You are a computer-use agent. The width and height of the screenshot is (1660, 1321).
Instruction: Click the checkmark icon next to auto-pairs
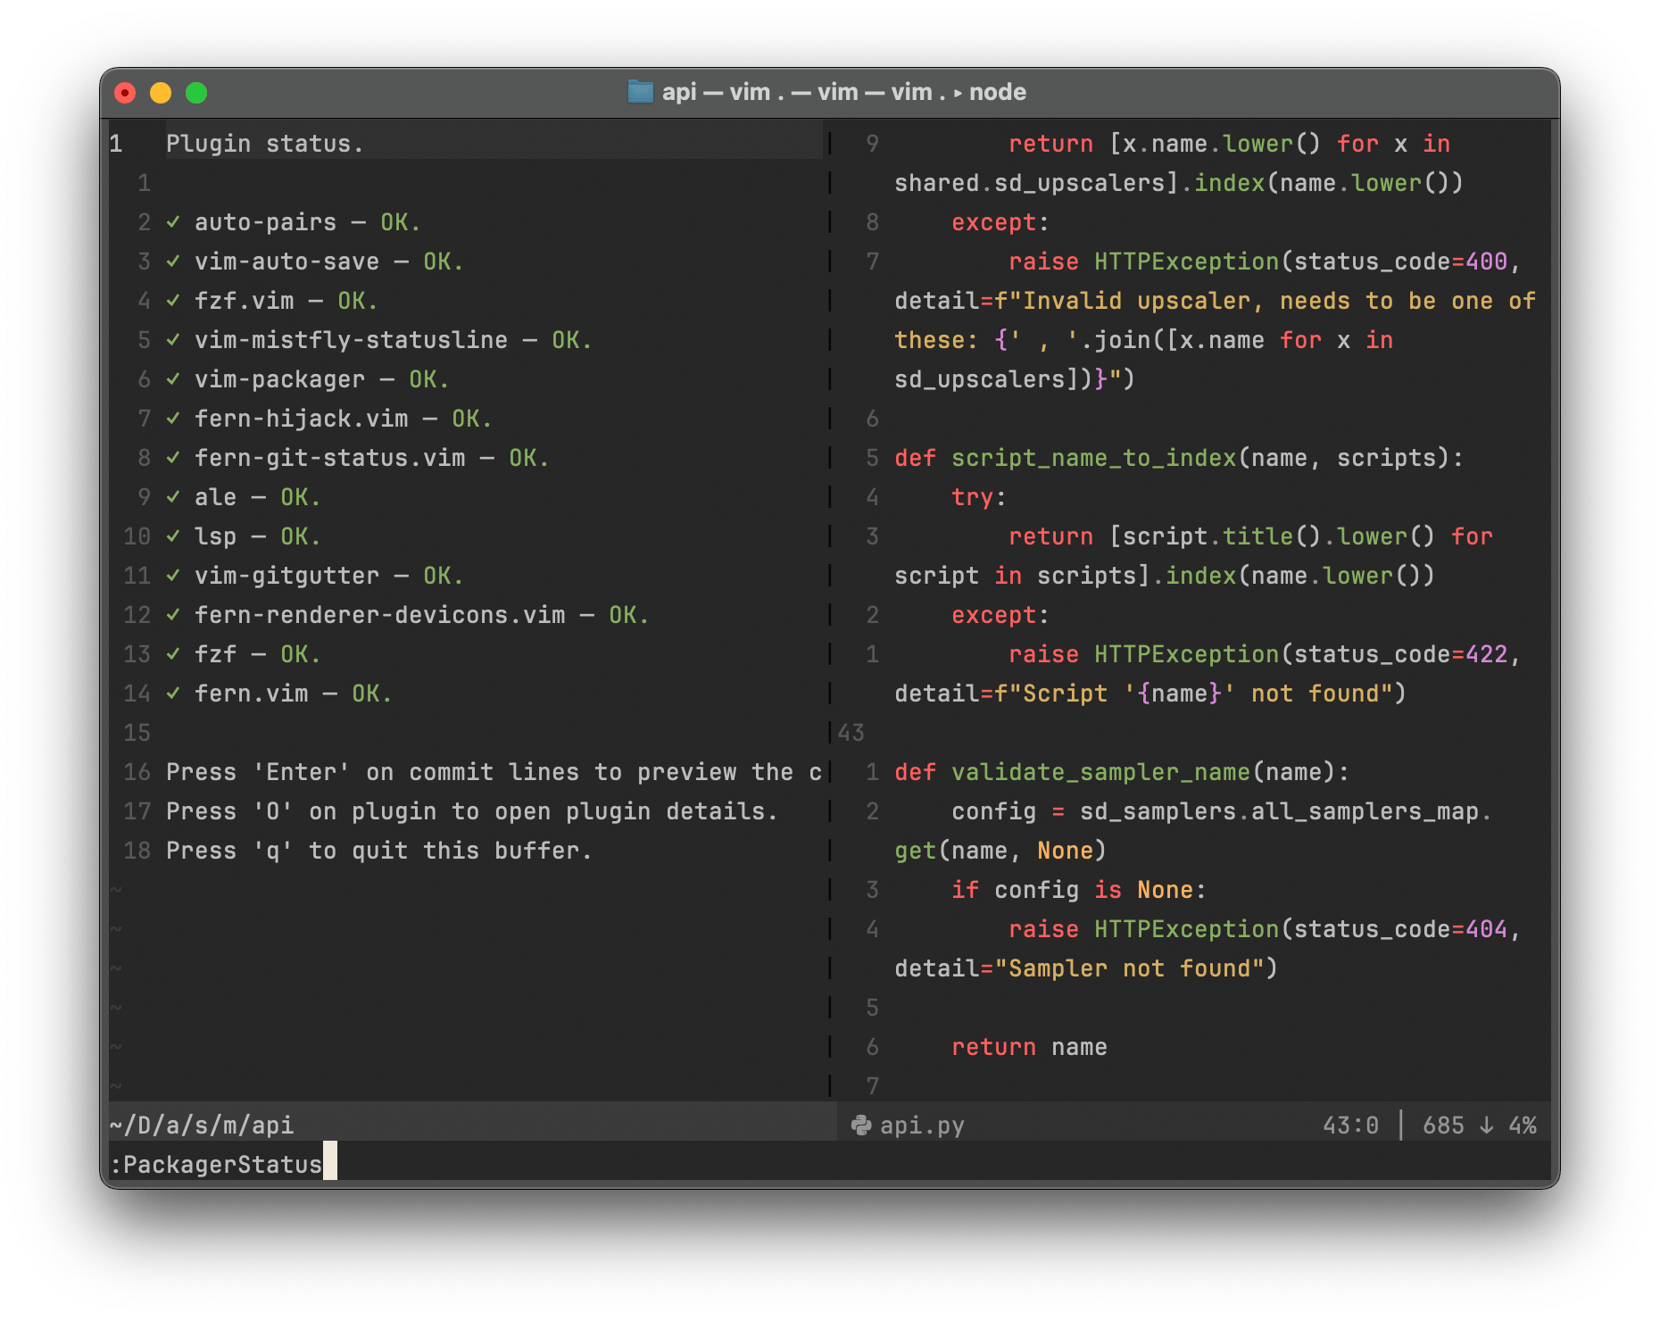[x=173, y=222]
